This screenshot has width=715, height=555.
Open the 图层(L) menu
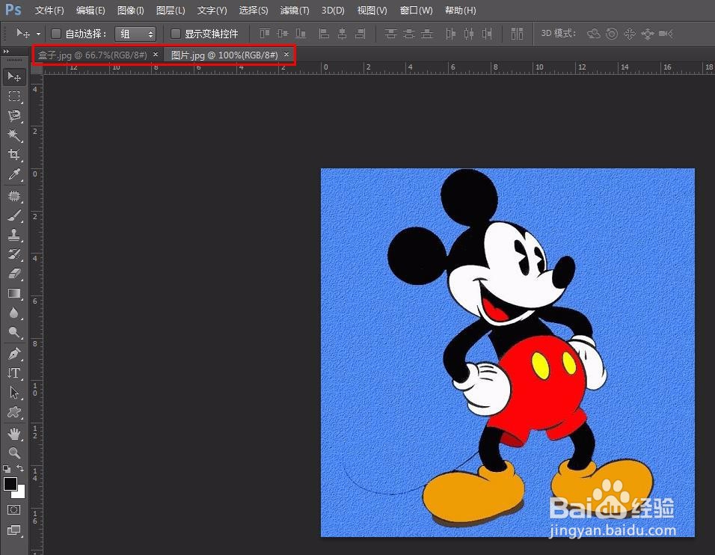tap(171, 10)
